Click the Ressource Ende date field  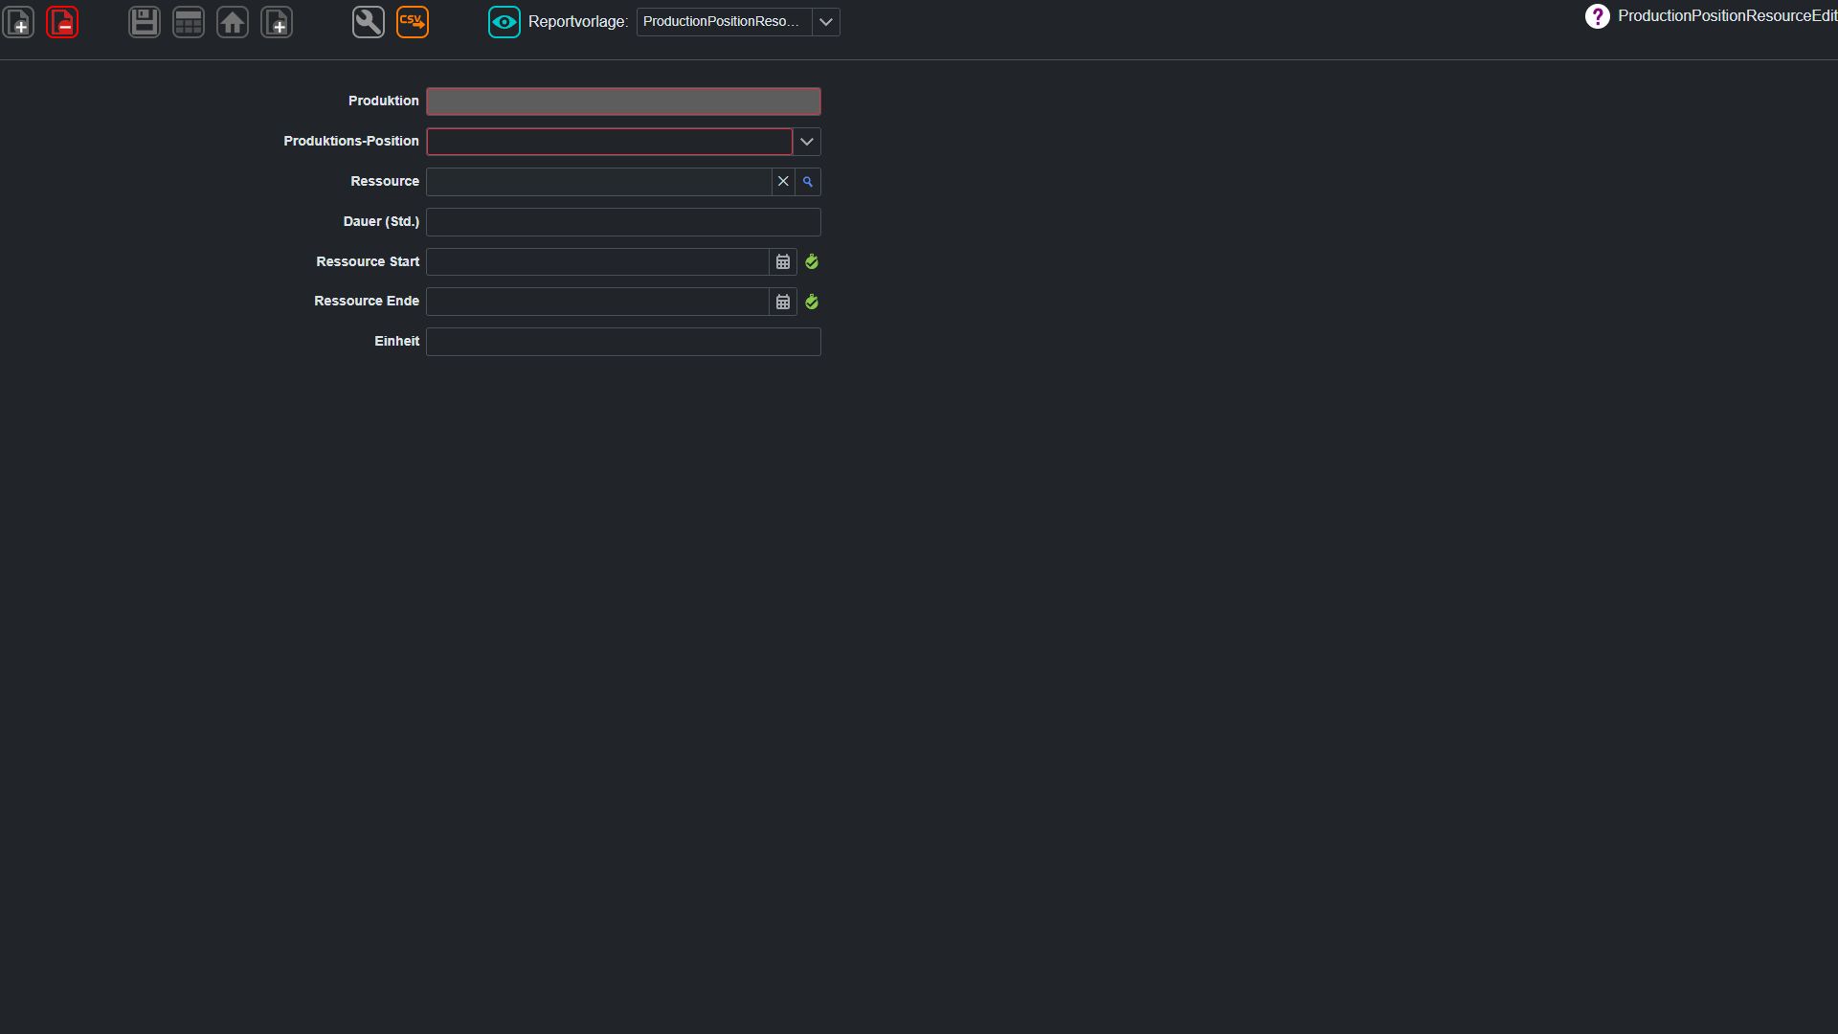click(597, 302)
